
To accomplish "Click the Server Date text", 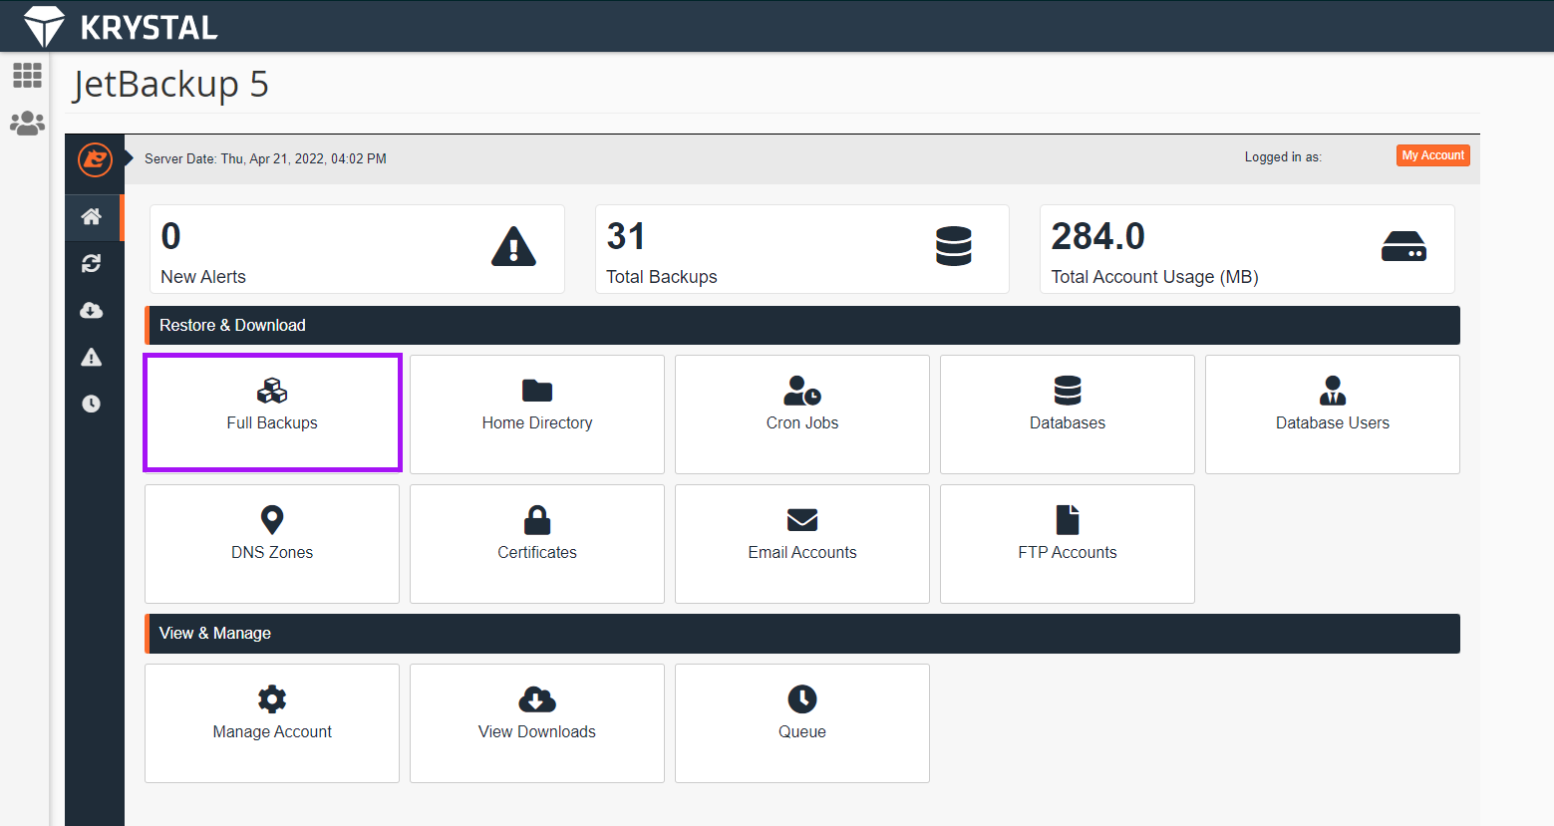I will pos(265,158).
